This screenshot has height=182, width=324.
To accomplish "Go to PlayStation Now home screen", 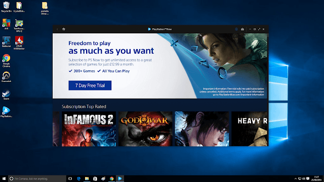I will pyautogui.click(x=64, y=29).
